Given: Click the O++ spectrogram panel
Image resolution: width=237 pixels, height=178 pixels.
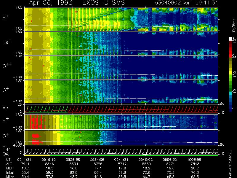Looking at the screenshot, I should (121, 68).
